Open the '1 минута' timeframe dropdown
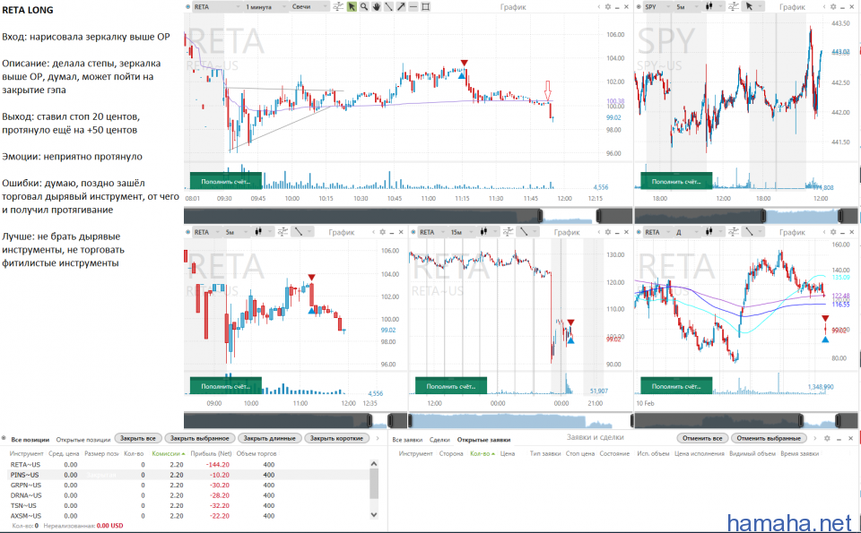The width and height of the screenshot is (861, 533). coord(265,6)
